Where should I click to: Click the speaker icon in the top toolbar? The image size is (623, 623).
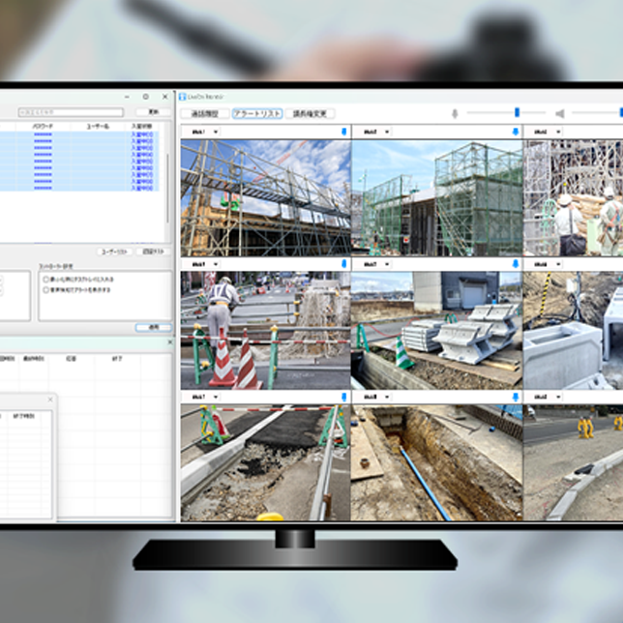(559, 113)
